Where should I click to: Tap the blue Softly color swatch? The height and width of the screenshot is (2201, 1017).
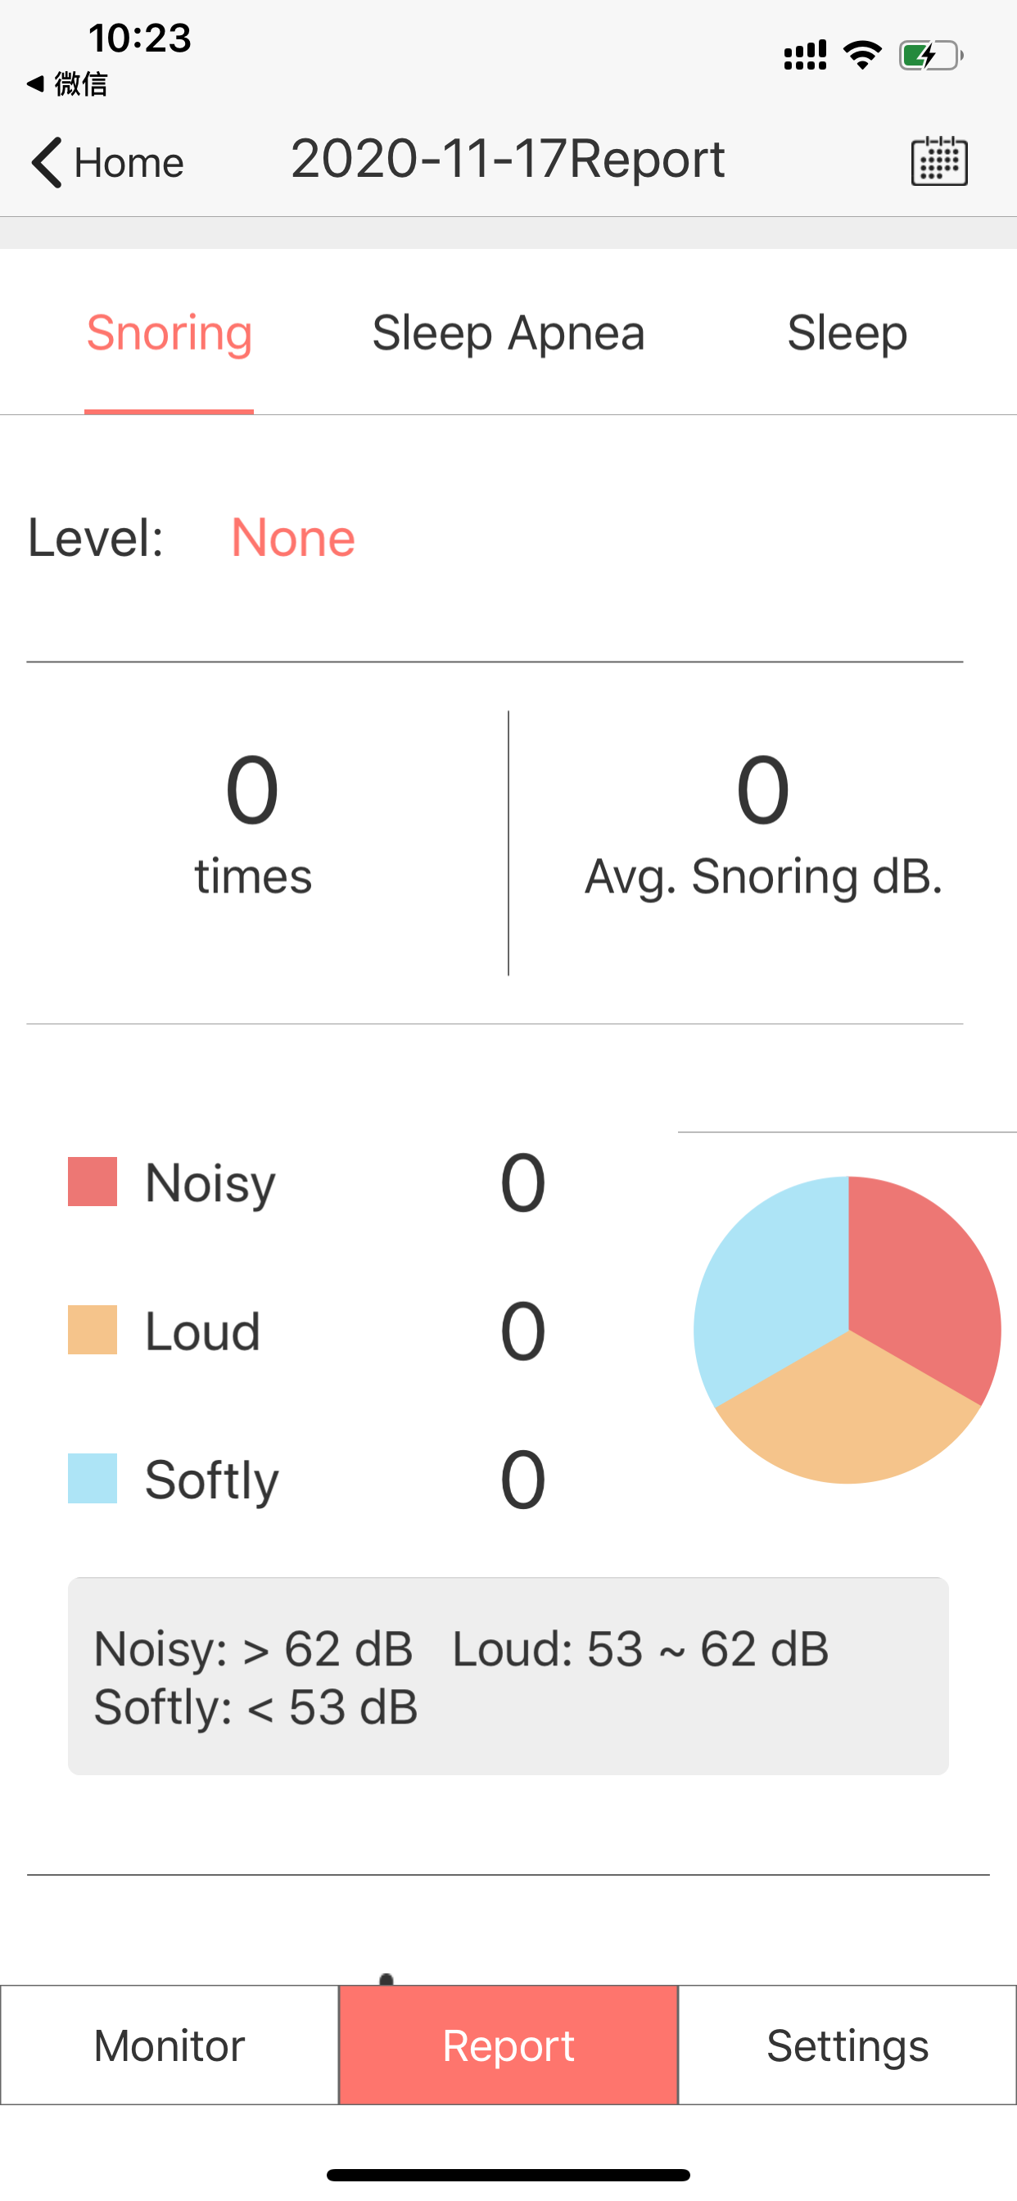[93, 1478]
